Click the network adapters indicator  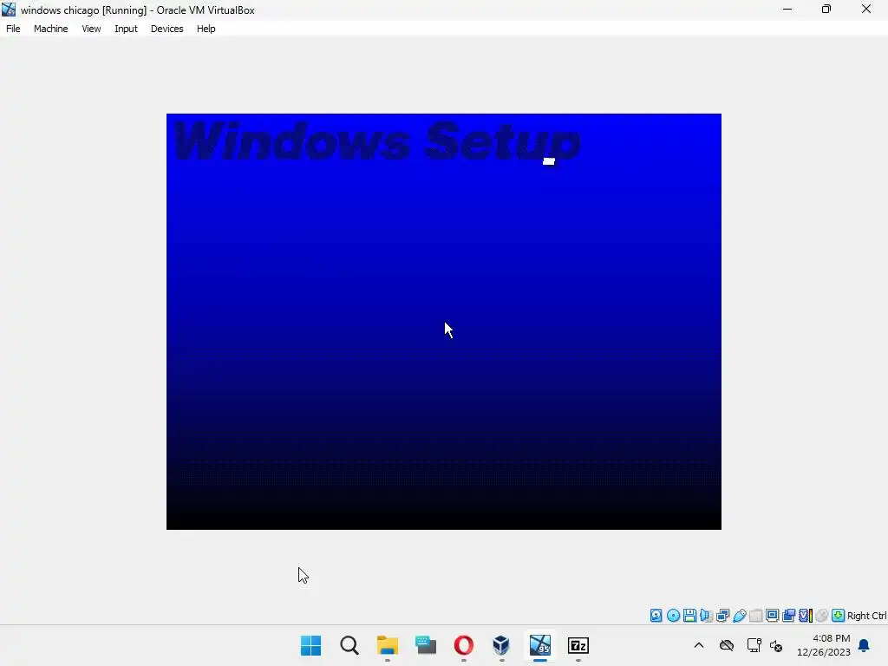[722, 616]
